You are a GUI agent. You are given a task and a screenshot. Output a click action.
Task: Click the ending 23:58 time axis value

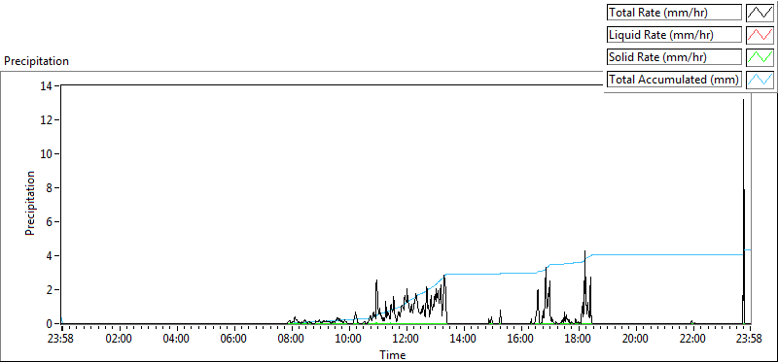[x=749, y=340]
